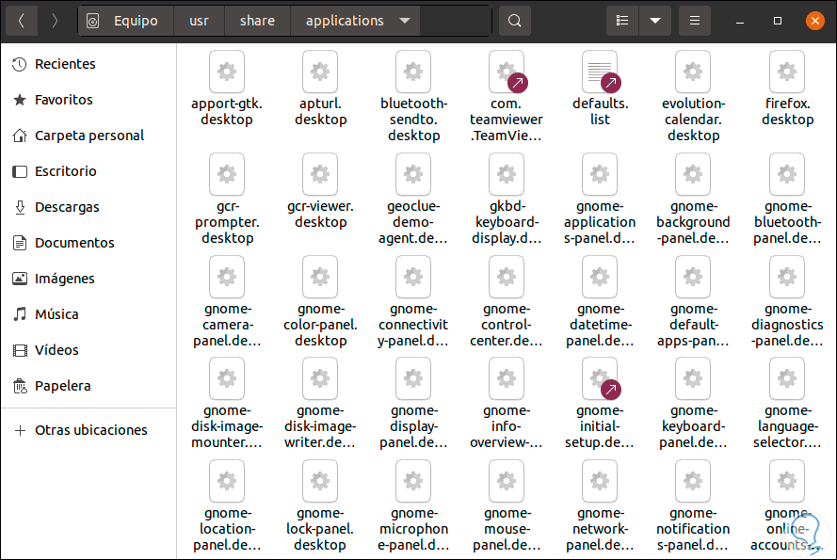
Task: Switch to list view mode
Action: [621, 19]
